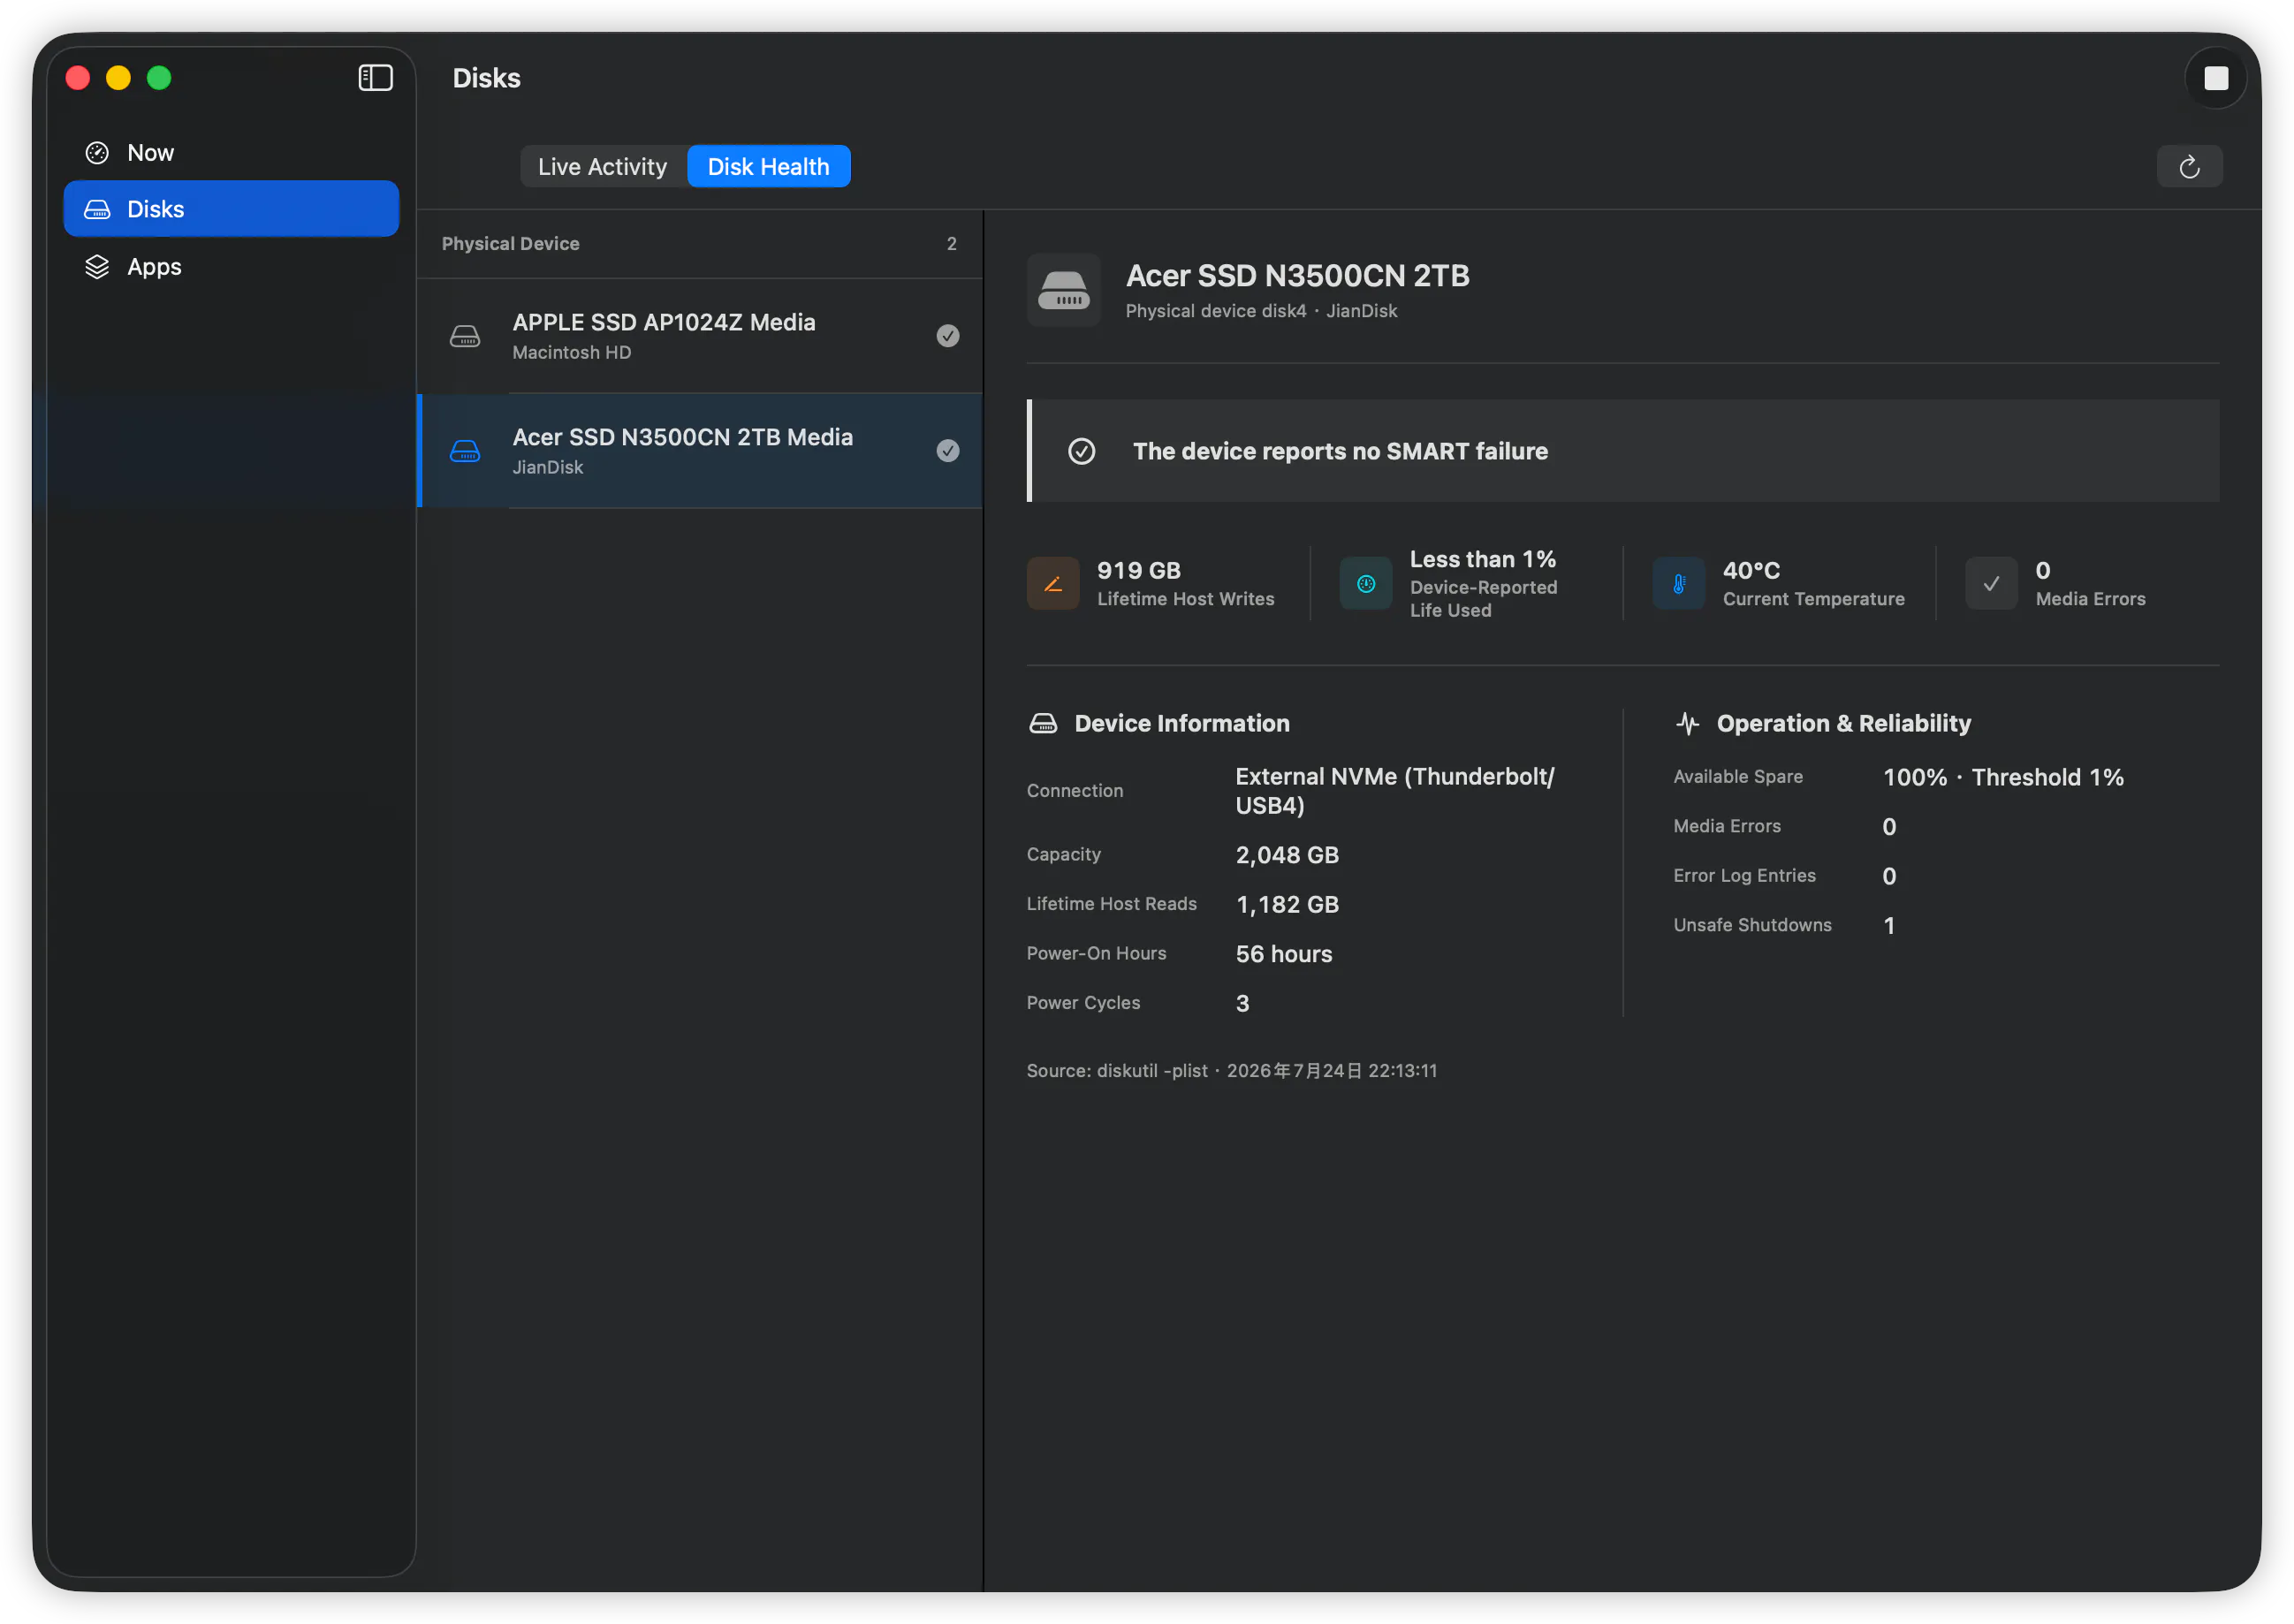Click the stop square button in the top corner
This screenshot has height=1624, width=2294.
pos(2215,78)
